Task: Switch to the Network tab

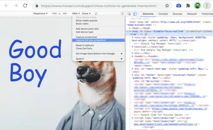Action: [x=192, y=14]
